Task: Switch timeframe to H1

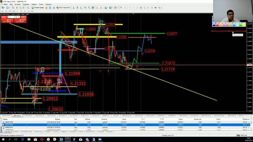Action: (17, 11)
